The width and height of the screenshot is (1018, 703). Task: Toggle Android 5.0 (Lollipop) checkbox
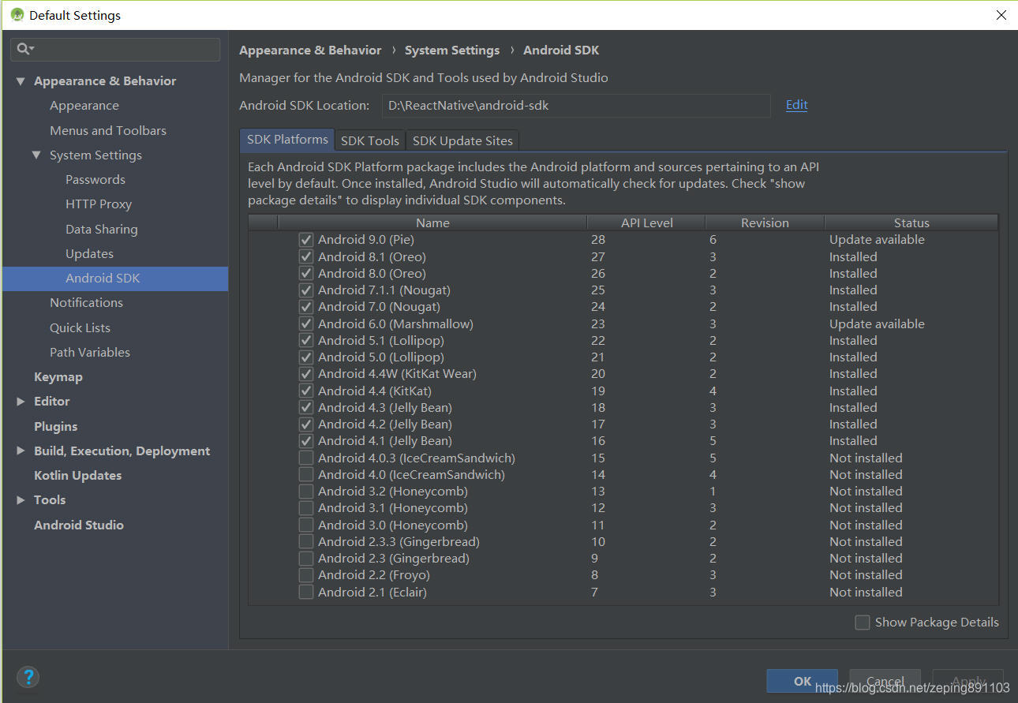pyautogui.click(x=306, y=357)
